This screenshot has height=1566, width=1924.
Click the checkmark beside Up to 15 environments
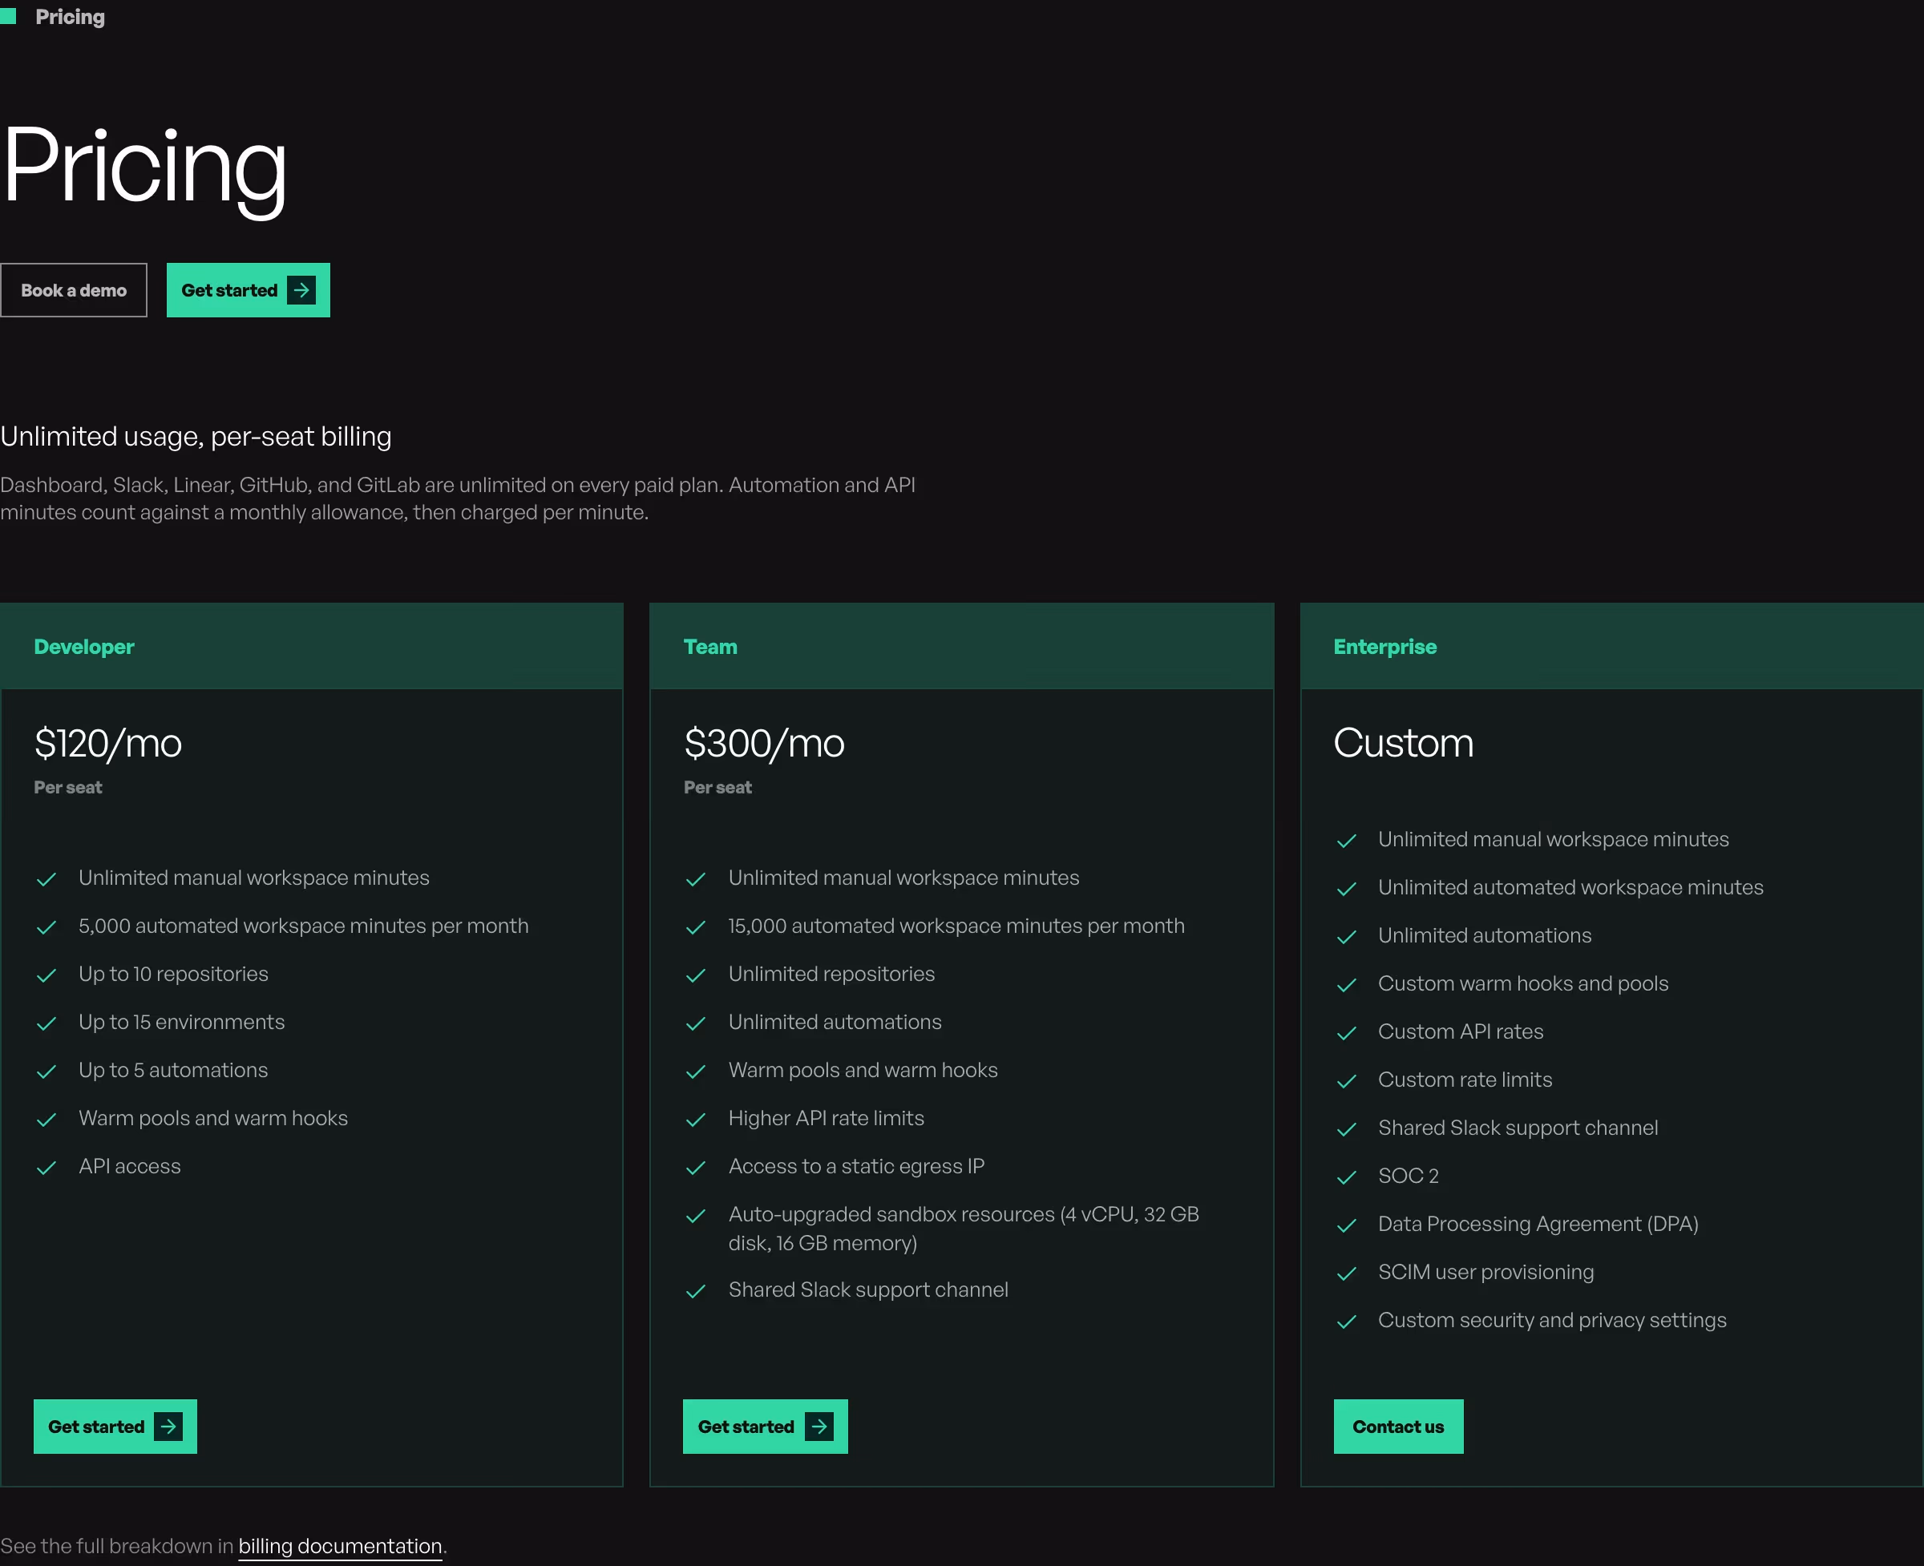click(46, 1023)
